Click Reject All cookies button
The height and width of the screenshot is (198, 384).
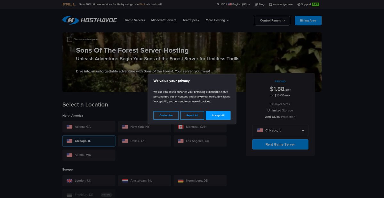(x=192, y=115)
